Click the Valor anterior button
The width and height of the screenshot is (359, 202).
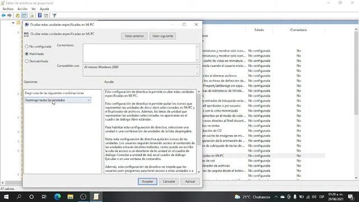pos(135,36)
